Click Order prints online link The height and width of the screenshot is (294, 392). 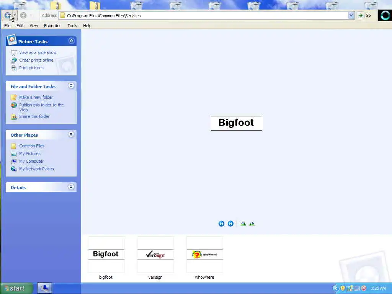[x=36, y=60]
